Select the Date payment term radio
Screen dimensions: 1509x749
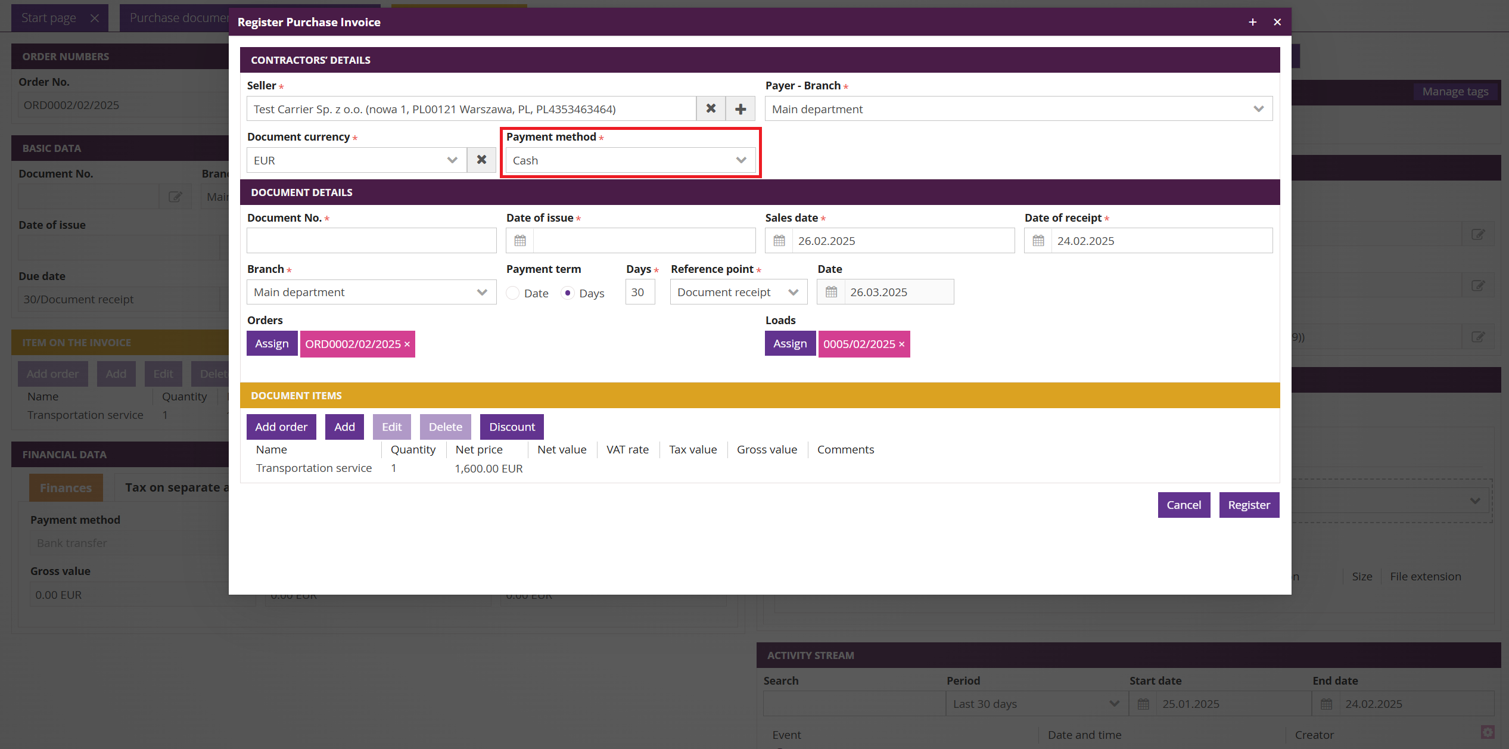point(513,293)
